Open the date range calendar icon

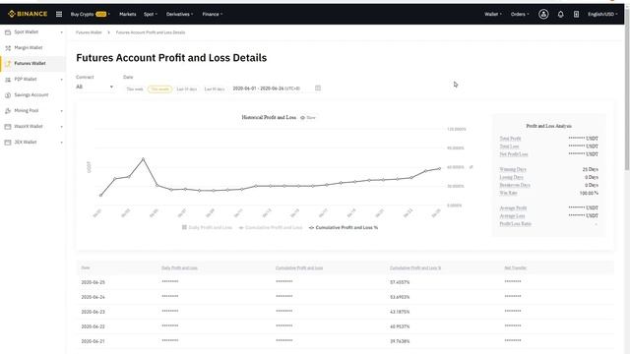pos(318,88)
